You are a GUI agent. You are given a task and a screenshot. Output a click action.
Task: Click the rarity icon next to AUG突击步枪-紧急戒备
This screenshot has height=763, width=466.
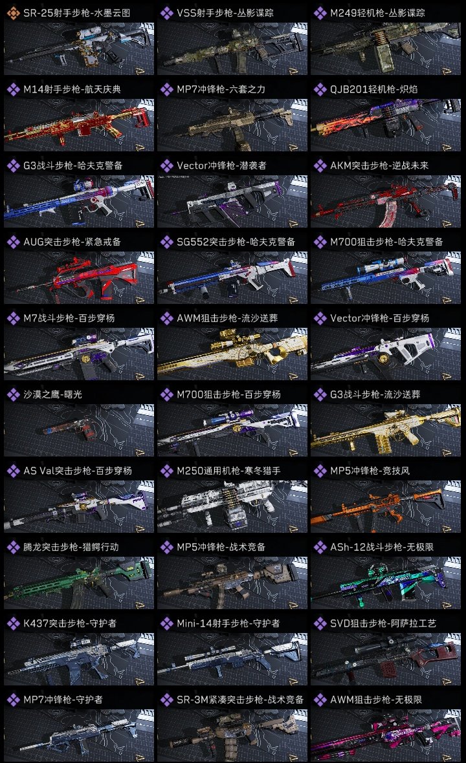pos(13,242)
